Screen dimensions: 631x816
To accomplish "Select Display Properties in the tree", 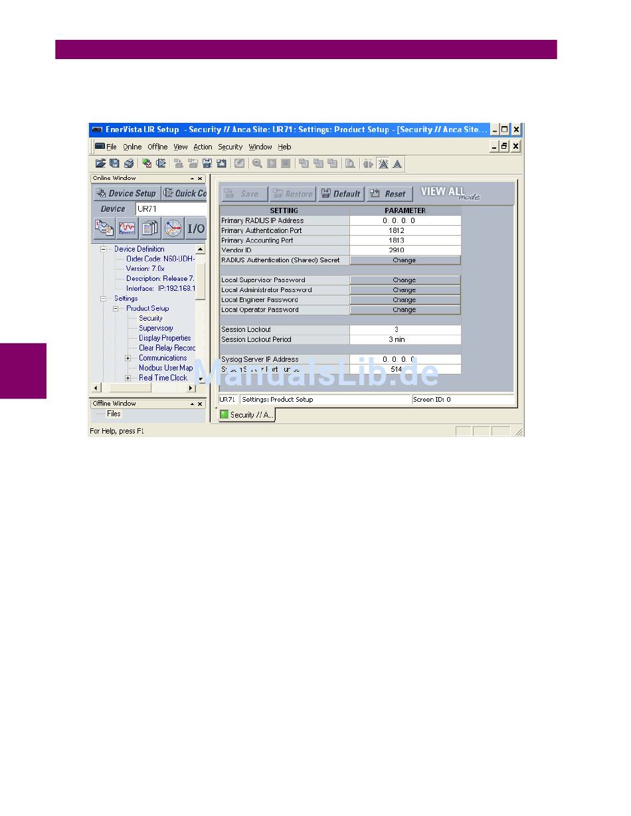I will [x=165, y=339].
